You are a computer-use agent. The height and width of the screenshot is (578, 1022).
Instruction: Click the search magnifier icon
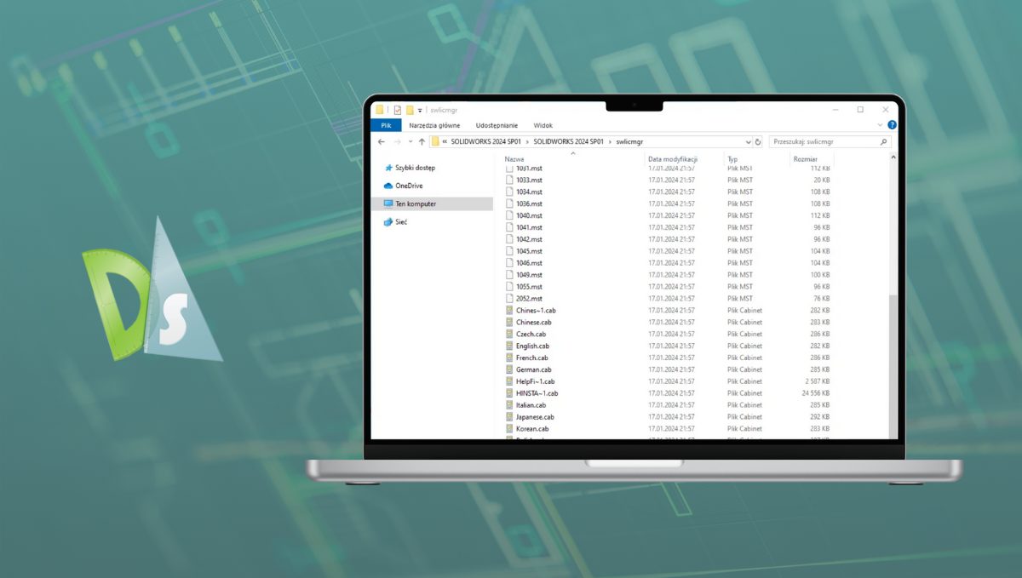pyautogui.click(x=884, y=142)
